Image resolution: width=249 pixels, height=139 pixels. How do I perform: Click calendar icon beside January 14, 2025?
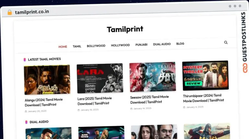click(131, 109)
